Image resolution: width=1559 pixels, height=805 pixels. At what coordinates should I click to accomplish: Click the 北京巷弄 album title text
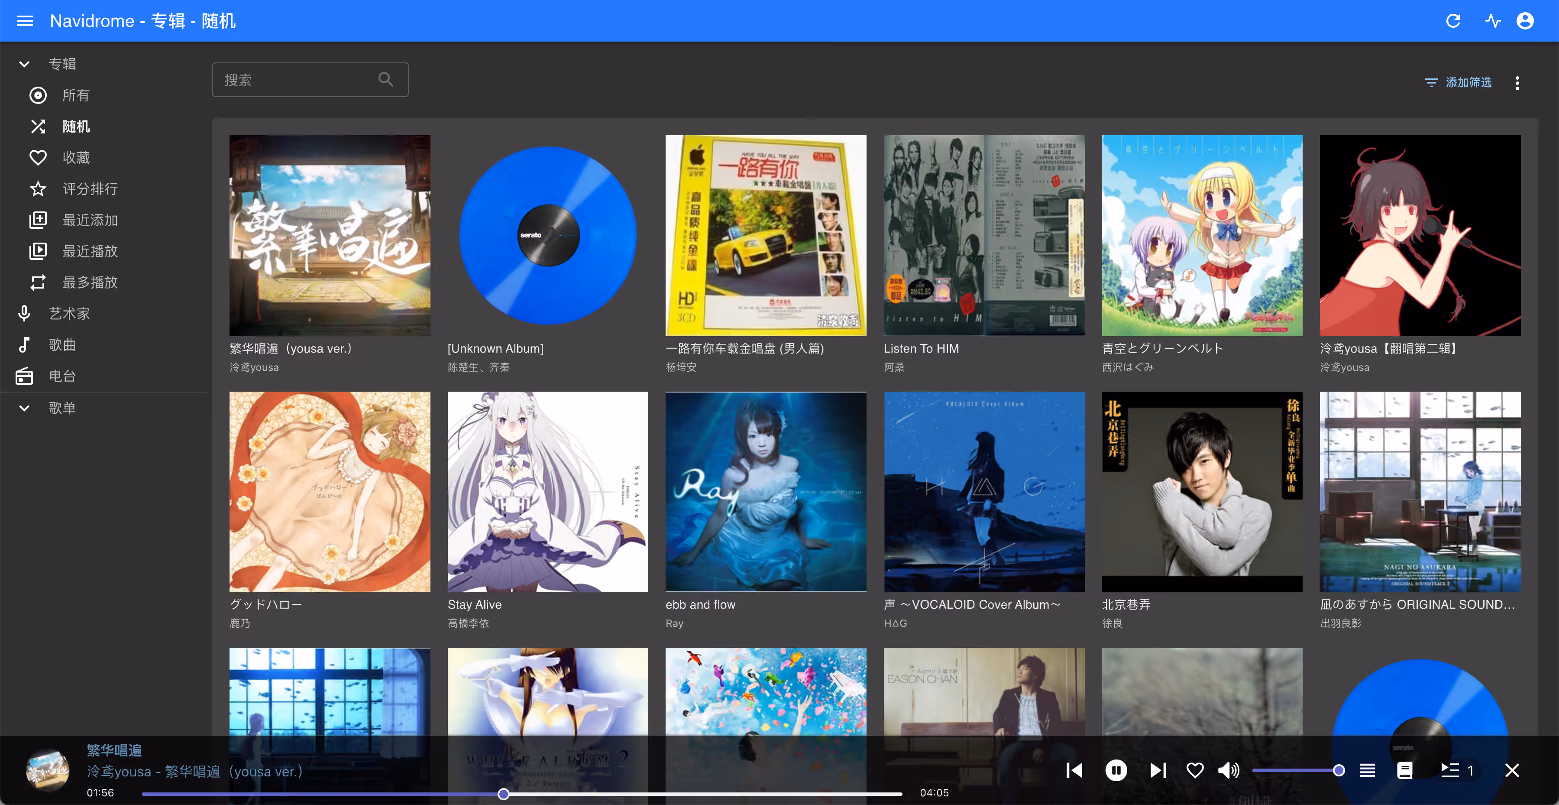pyautogui.click(x=1126, y=605)
